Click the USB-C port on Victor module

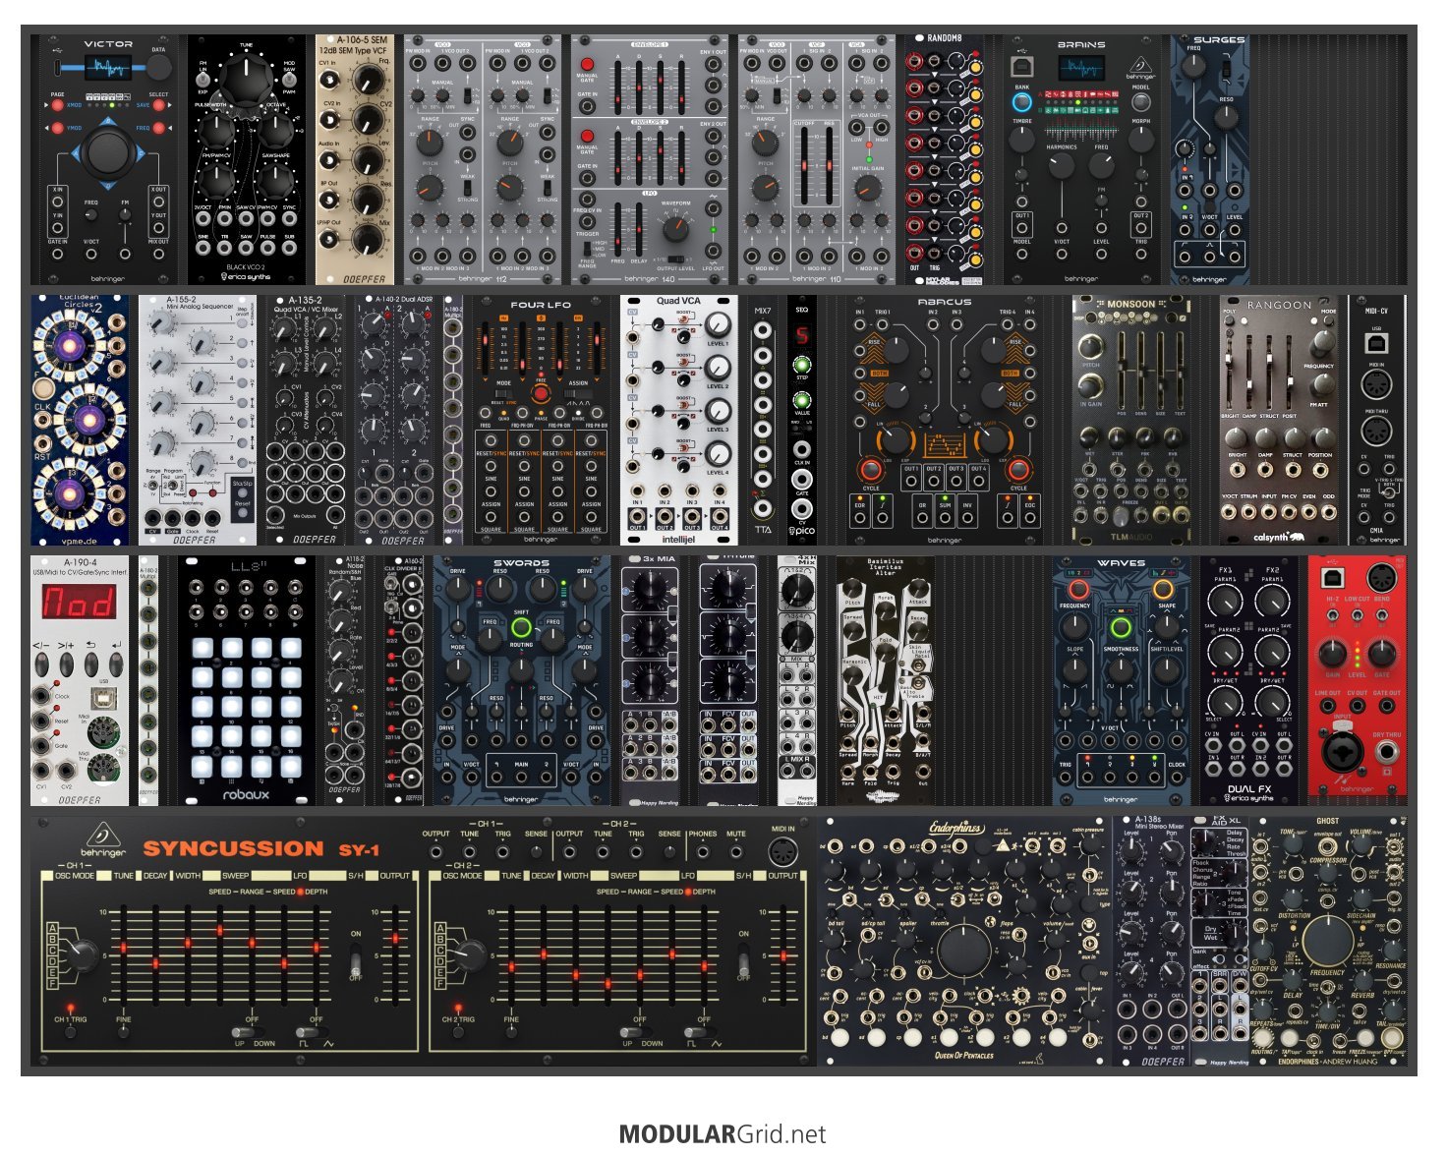(x=59, y=68)
